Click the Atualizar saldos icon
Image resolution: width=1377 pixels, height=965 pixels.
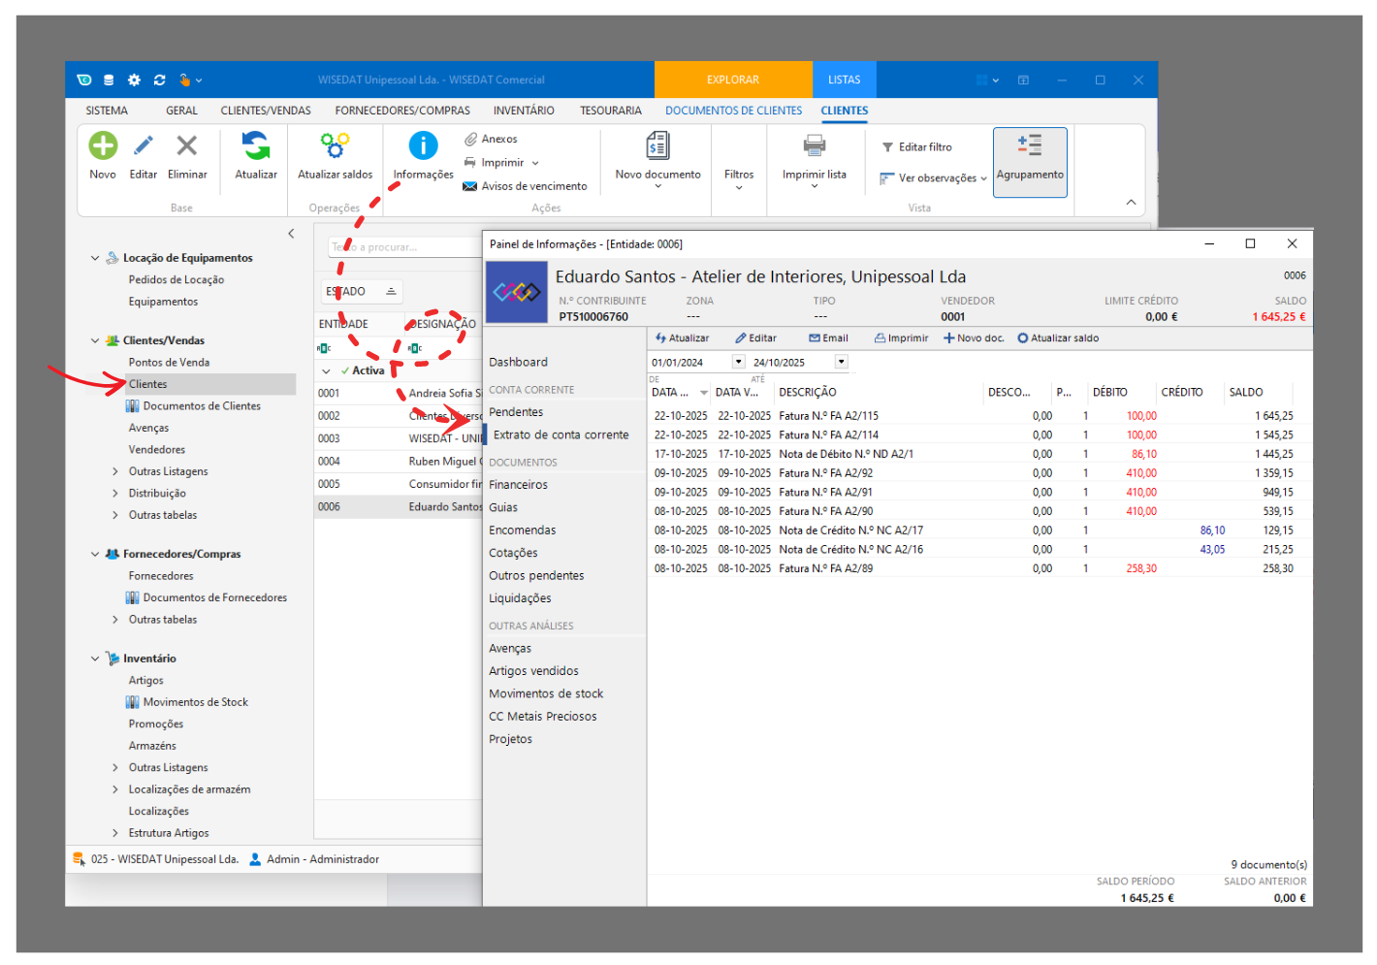335,146
